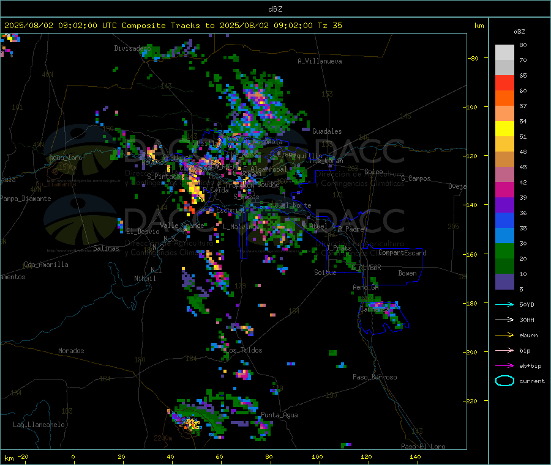This screenshot has width=551, height=465.
Task: Click the Soitue map label
Action: (325, 273)
